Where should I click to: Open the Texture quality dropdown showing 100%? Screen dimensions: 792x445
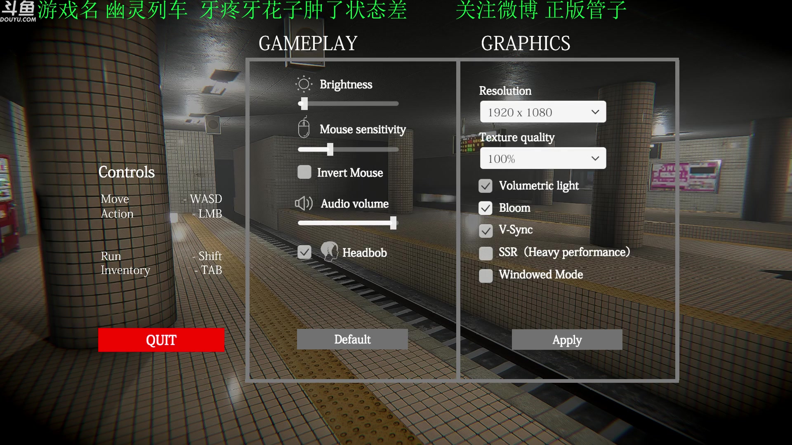pos(543,158)
